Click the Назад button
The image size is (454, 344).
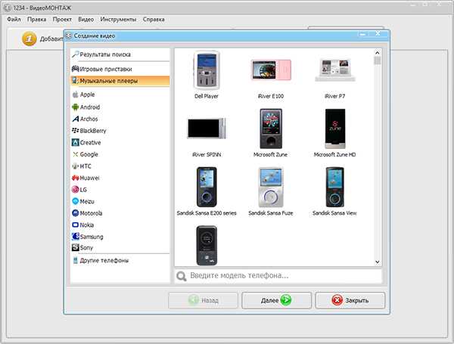pos(204,300)
